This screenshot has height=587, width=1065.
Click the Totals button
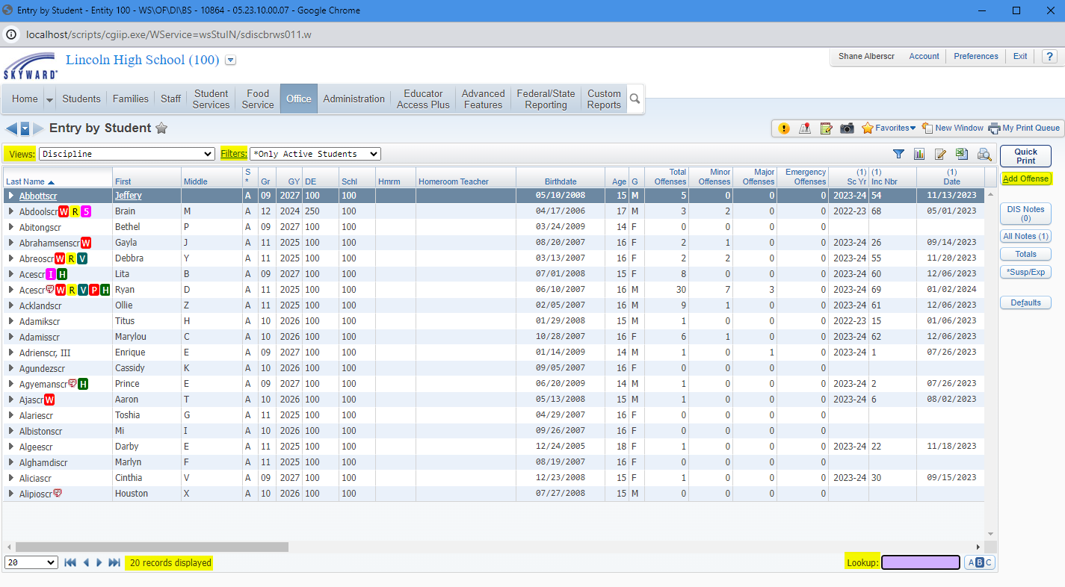[x=1025, y=254]
